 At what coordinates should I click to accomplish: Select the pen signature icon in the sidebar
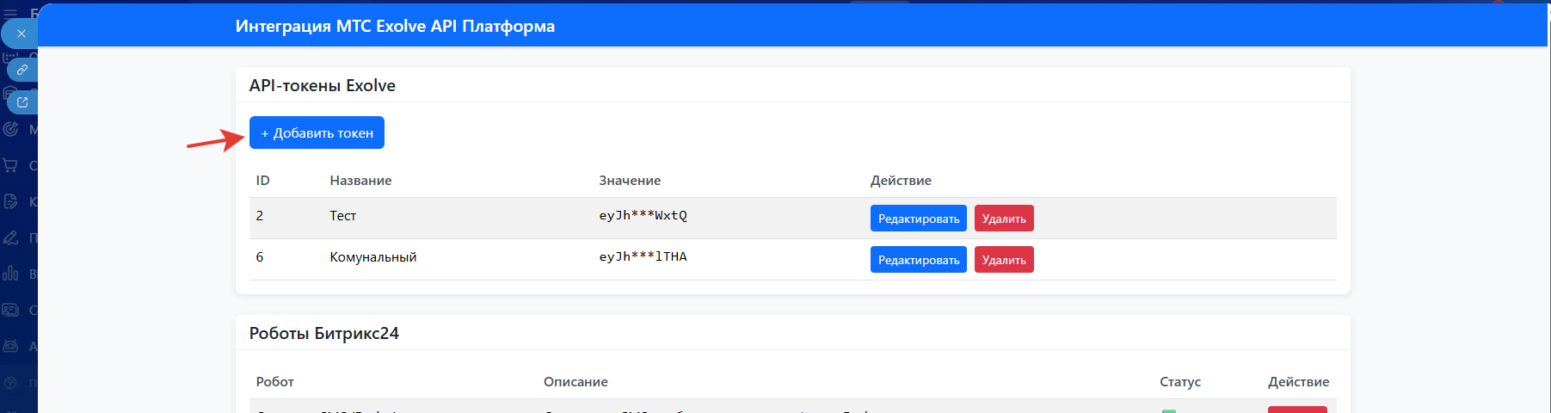pos(10,237)
